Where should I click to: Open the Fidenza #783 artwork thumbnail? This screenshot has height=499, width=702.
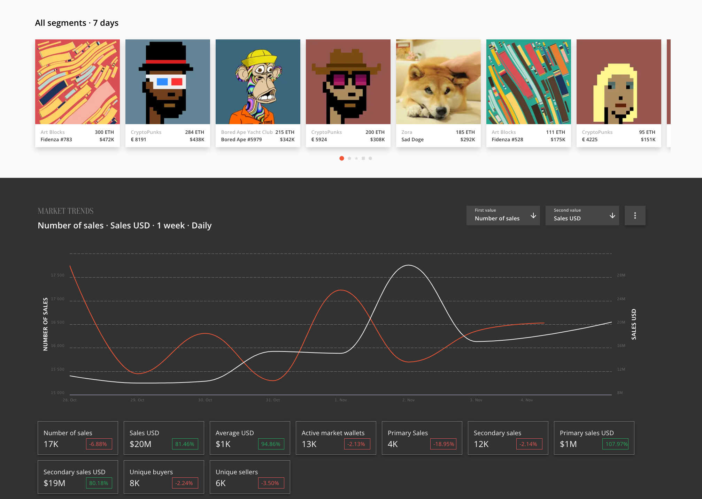coord(77,82)
